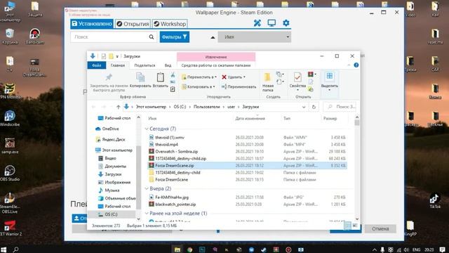The width and height of the screenshot is (449, 253).
Task: Collapse the Сегодня (7) group
Action: tap(147, 129)
